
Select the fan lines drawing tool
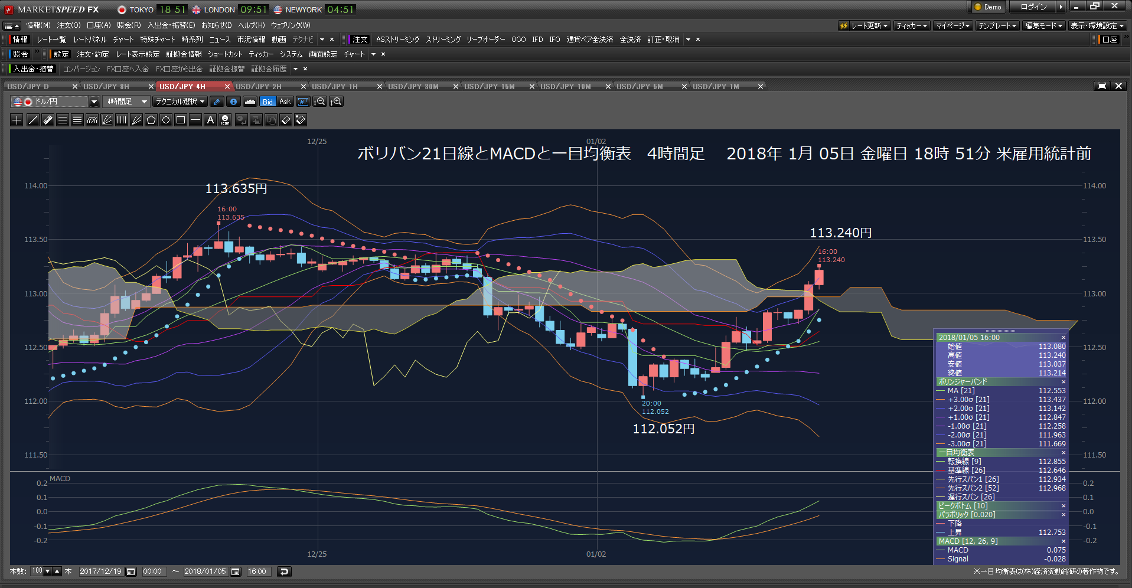click(107, 120)
